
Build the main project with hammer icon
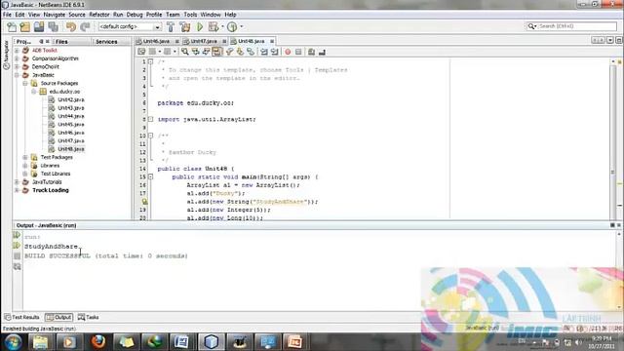click(171, 26)
